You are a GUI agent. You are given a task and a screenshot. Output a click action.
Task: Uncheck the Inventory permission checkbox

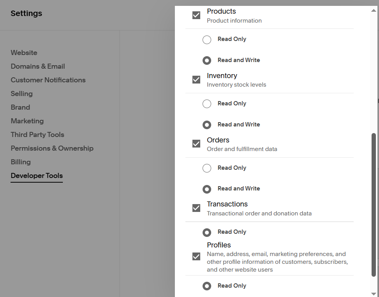(x=196, y=80)
